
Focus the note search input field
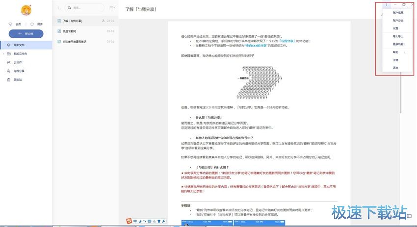coord(84,8)
